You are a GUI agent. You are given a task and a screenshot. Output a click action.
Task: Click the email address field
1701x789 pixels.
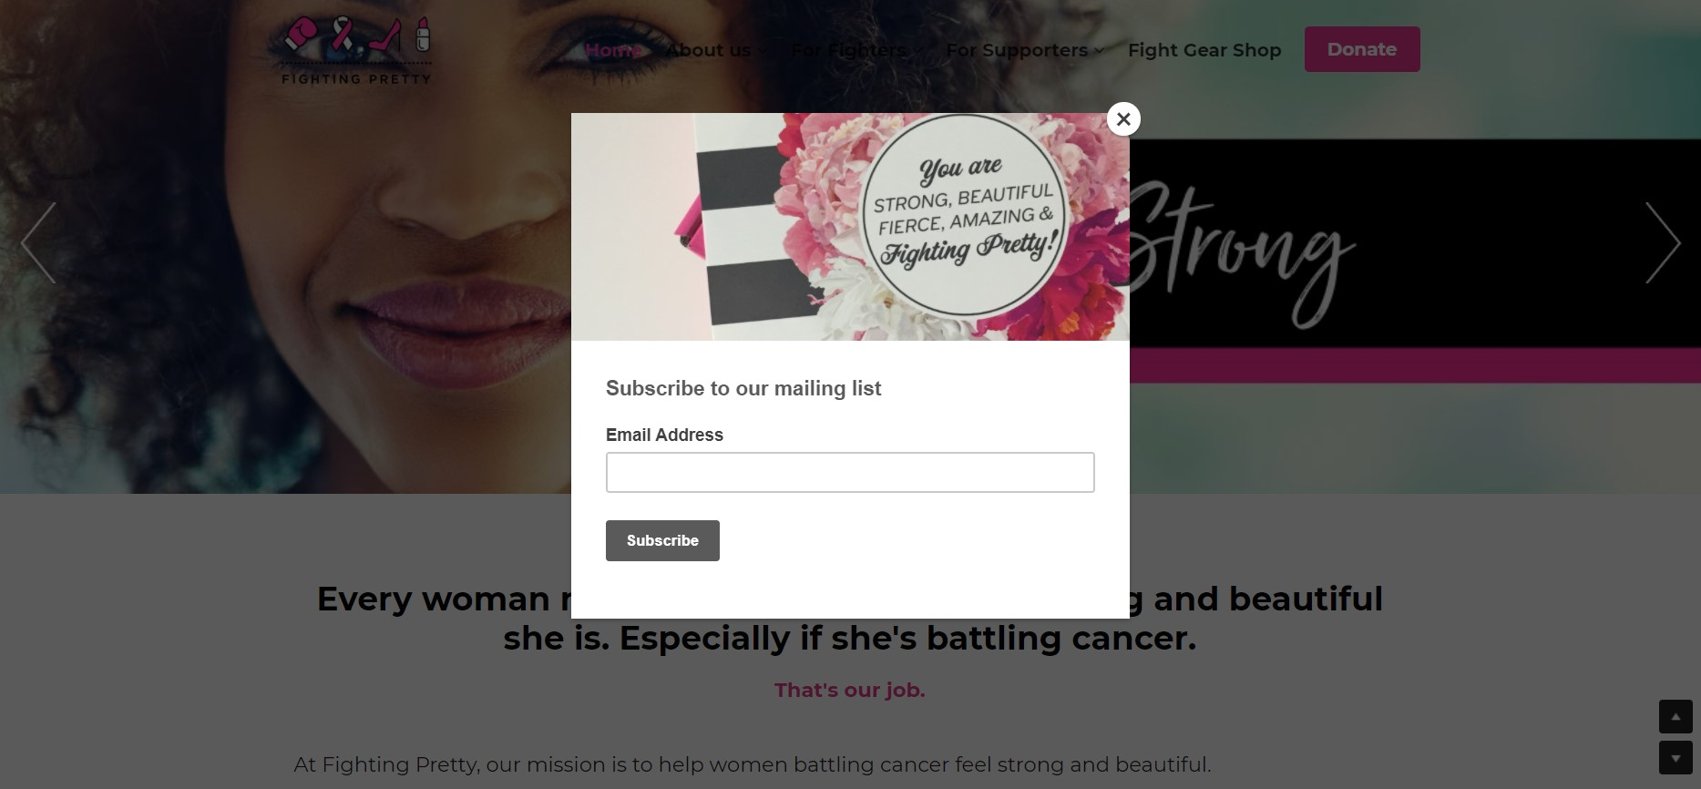coord(850,472)
